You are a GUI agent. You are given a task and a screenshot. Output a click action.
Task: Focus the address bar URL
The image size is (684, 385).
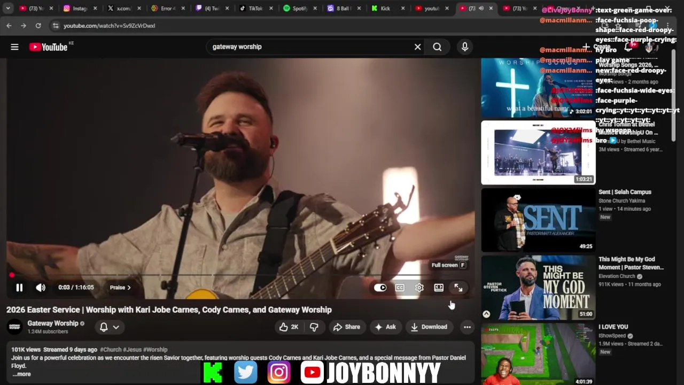(109, 26)
